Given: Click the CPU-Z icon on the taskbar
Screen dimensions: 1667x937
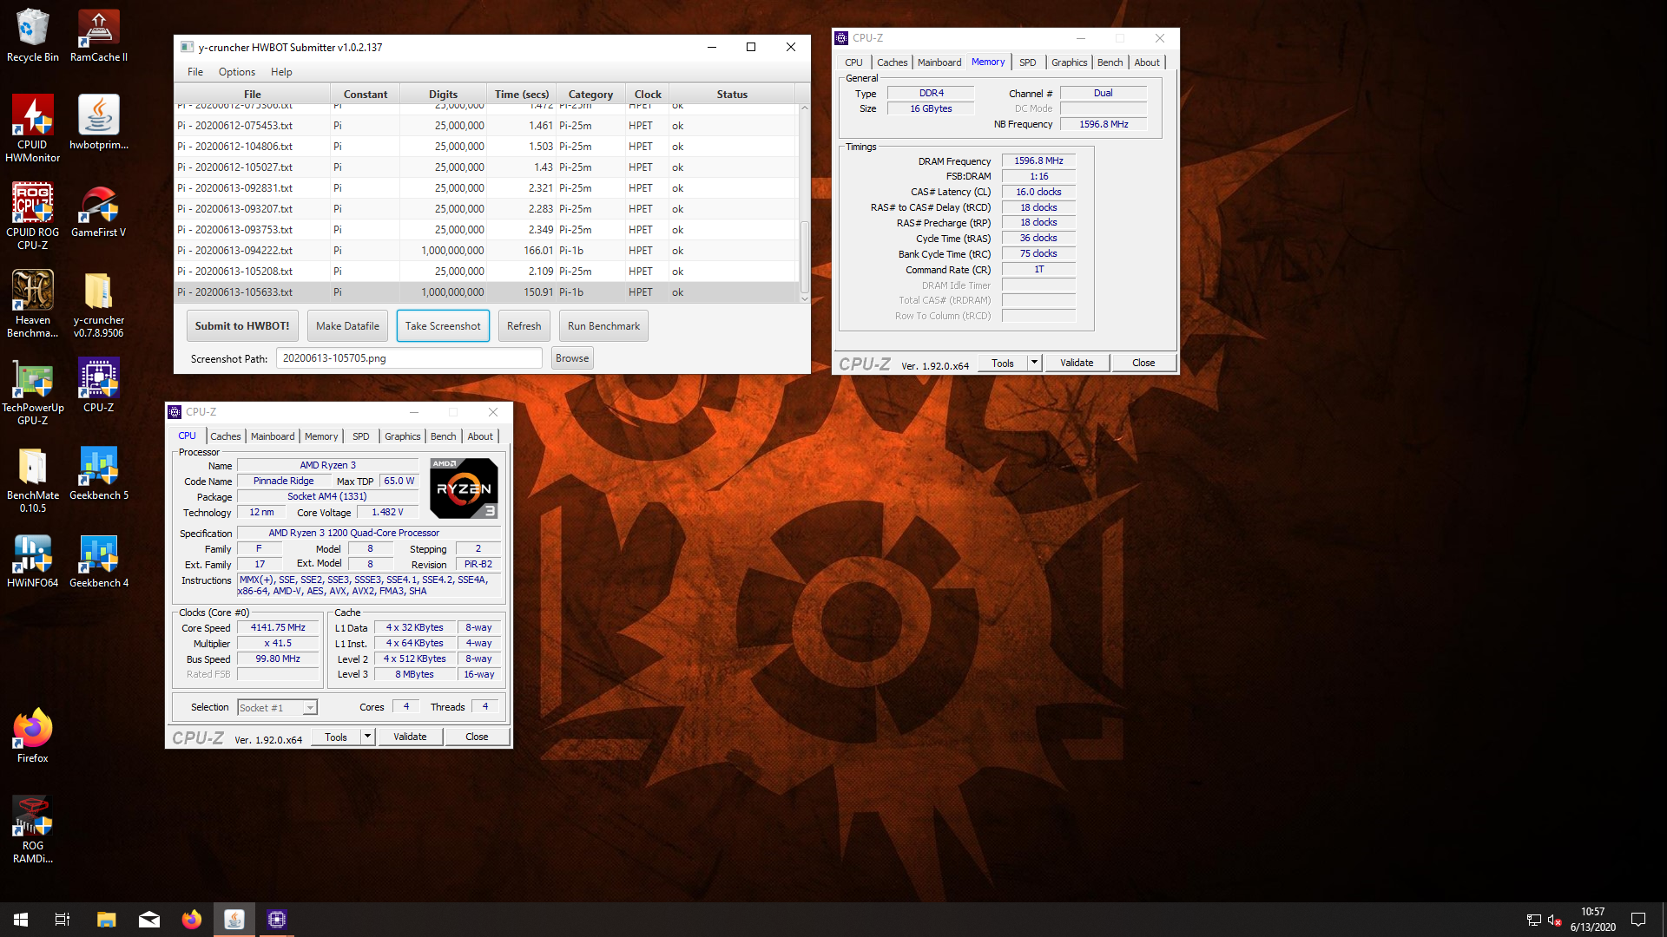Looking at the screenshot, I should (x=277, y=920).
